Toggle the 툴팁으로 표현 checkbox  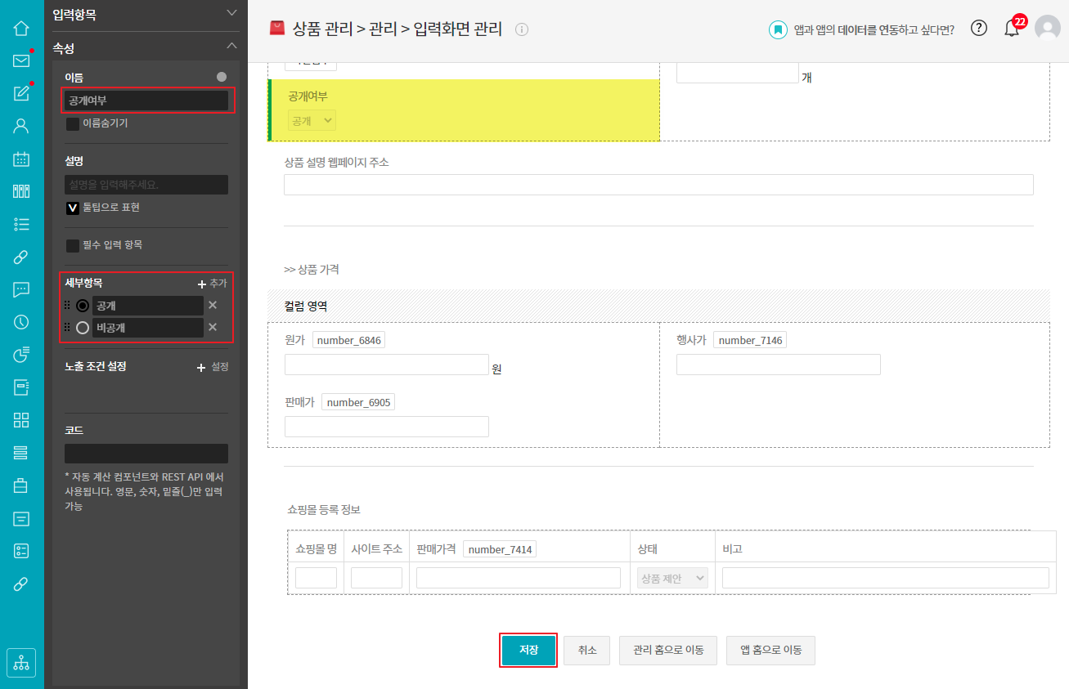click(x=73, y=208)
